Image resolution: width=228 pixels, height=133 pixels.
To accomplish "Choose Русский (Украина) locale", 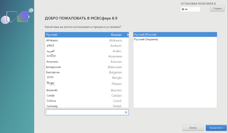I will (175, 40).
